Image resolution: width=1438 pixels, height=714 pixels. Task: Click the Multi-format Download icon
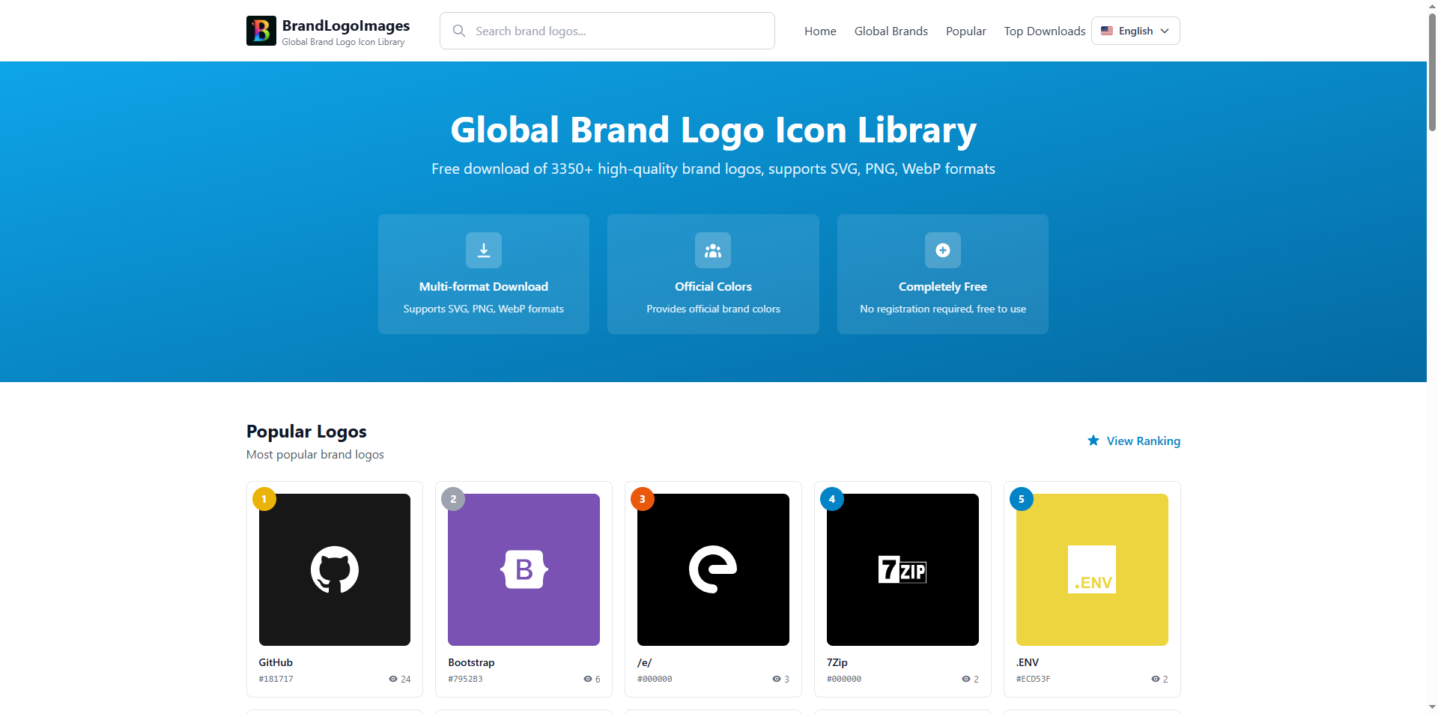coord(483,250)
